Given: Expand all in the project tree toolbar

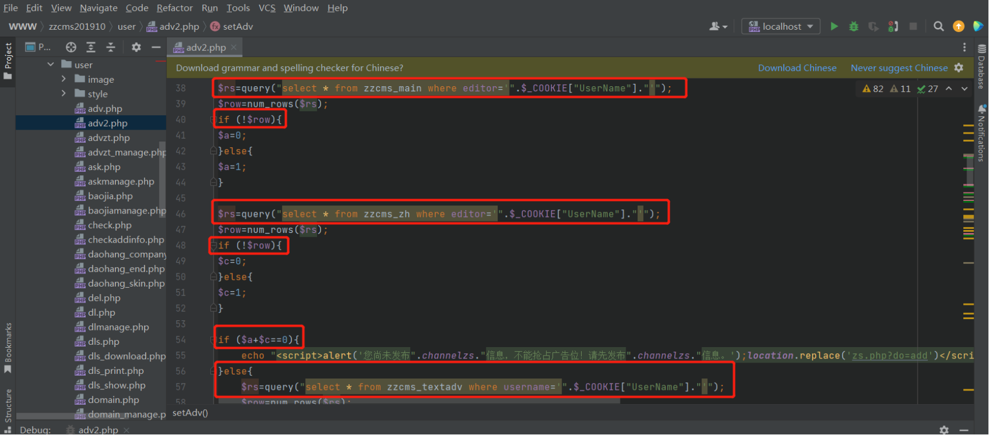Looking at the screenshot, I should [x=91, y=47].
